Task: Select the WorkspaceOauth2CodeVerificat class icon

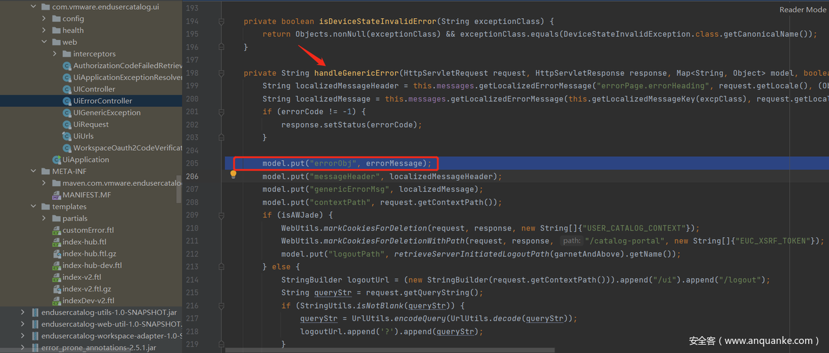Action: [x=67, y=148]
